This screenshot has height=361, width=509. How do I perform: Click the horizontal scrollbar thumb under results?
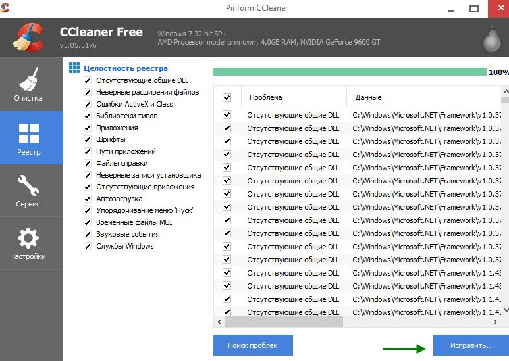(x=283, y=323)
